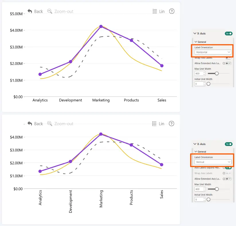Click horizontal 'Development' axis label
Viewport: 236px width, 226px height.
pos(71,100)
